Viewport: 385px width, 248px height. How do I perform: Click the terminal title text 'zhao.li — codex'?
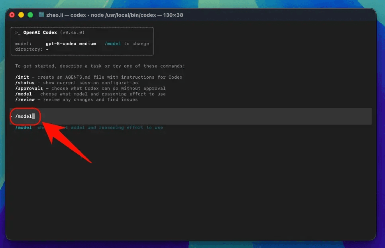point(66,15)
